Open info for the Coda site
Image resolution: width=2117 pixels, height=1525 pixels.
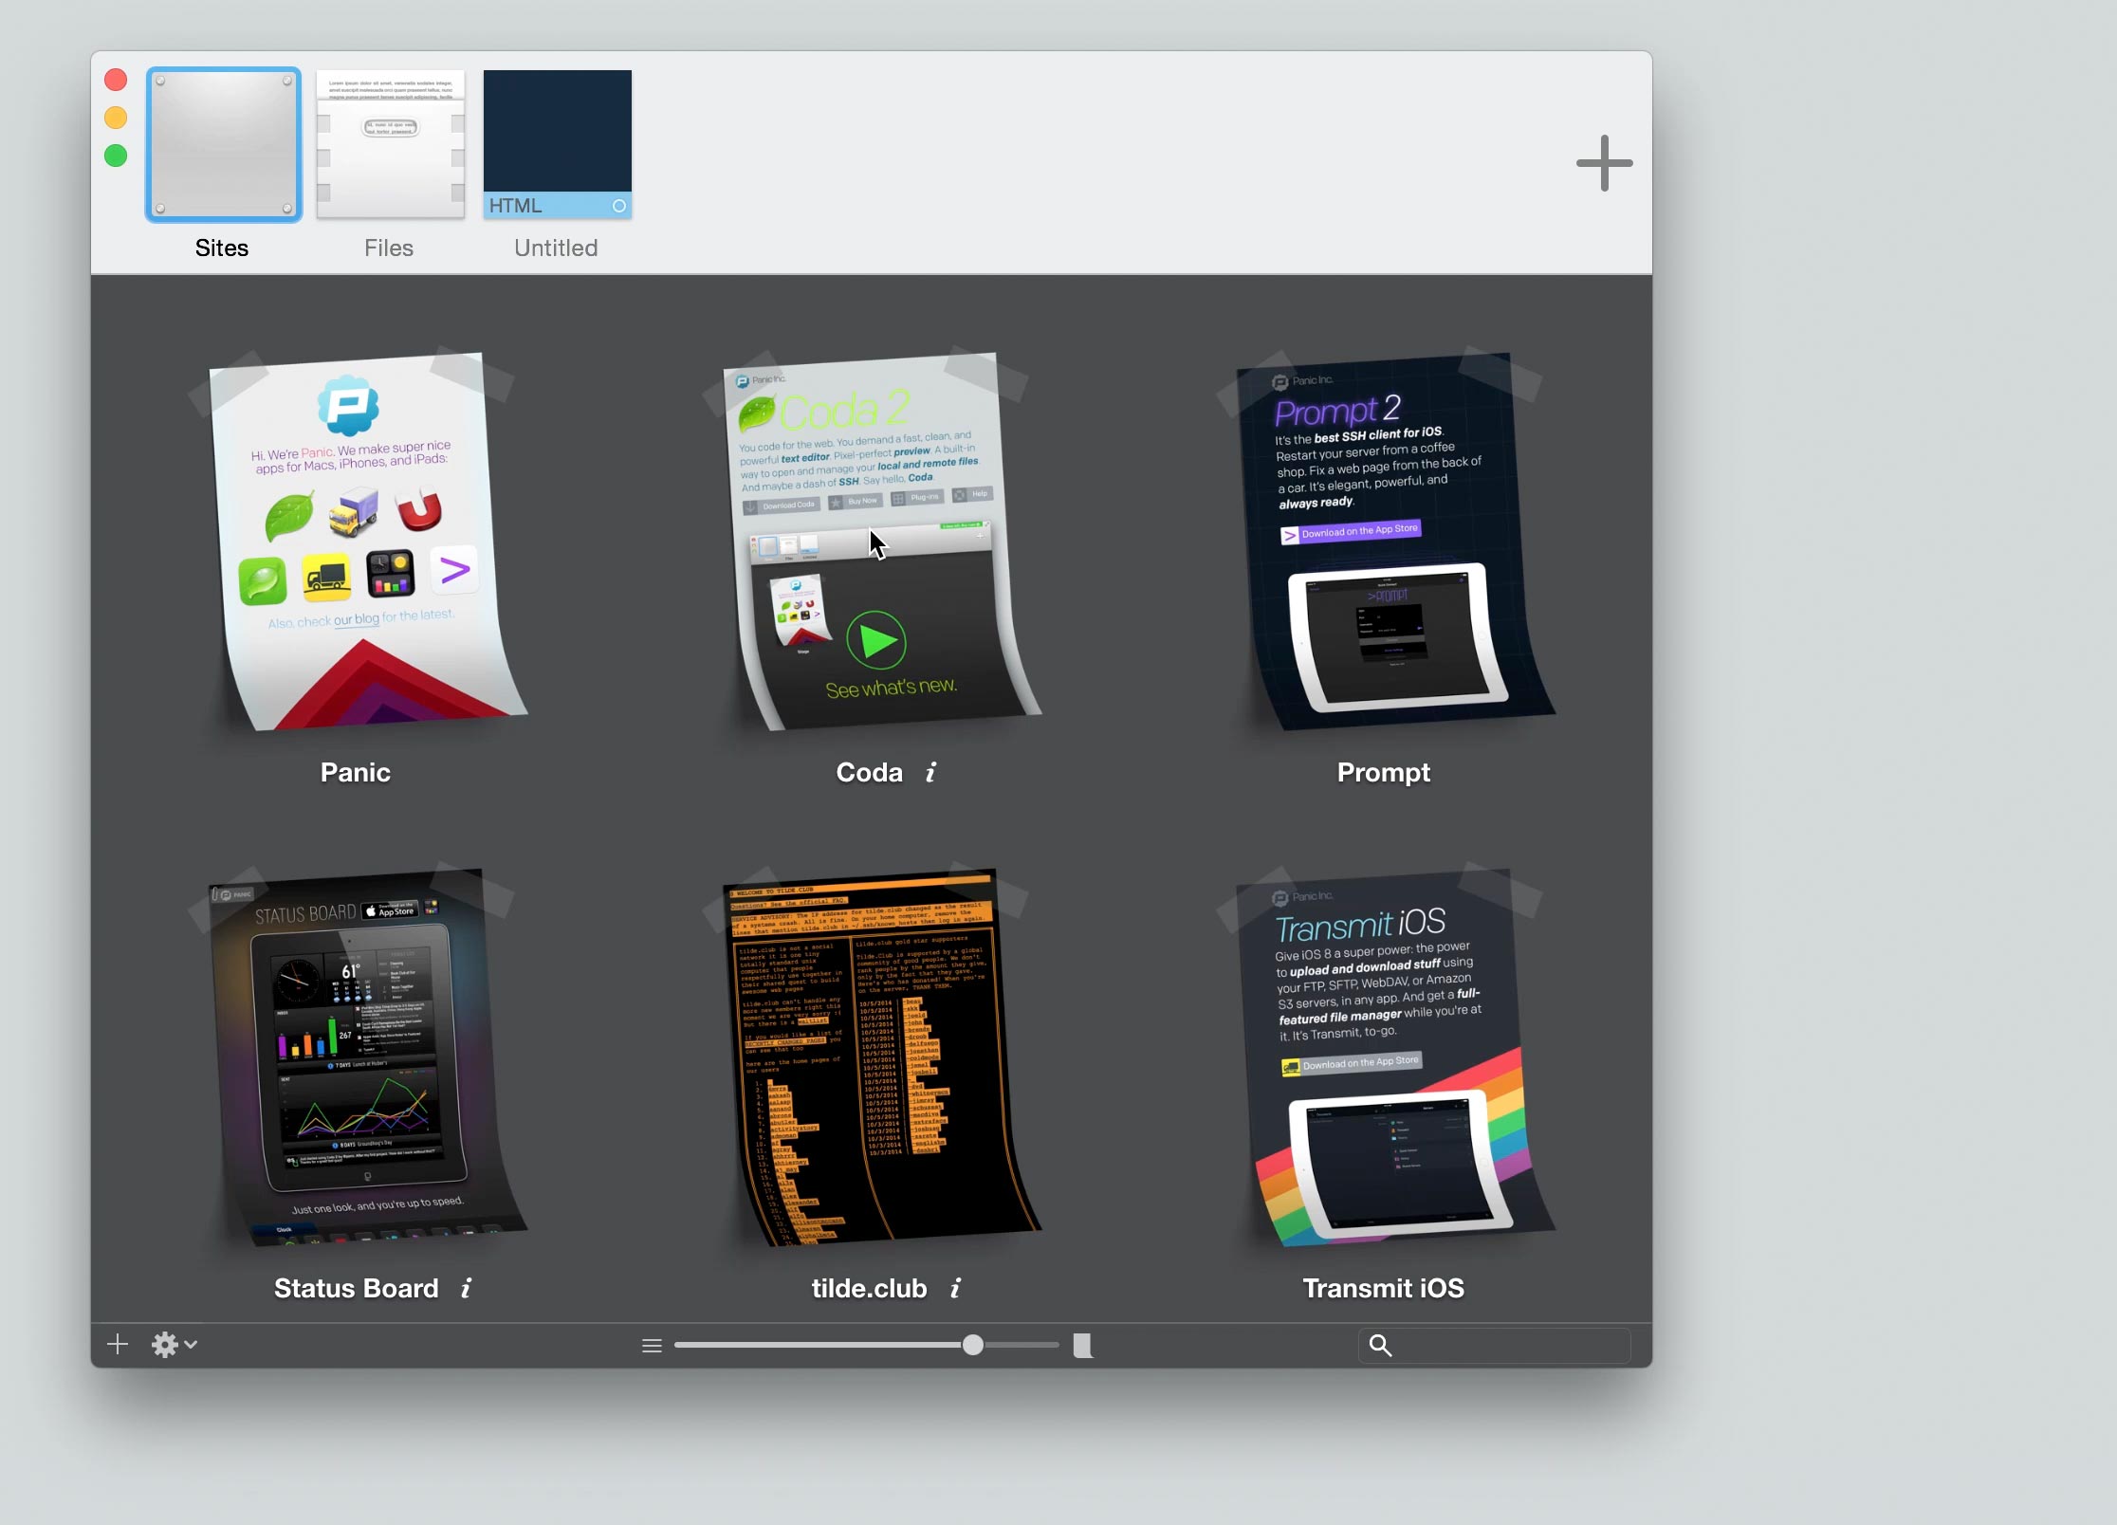(930, 772)
